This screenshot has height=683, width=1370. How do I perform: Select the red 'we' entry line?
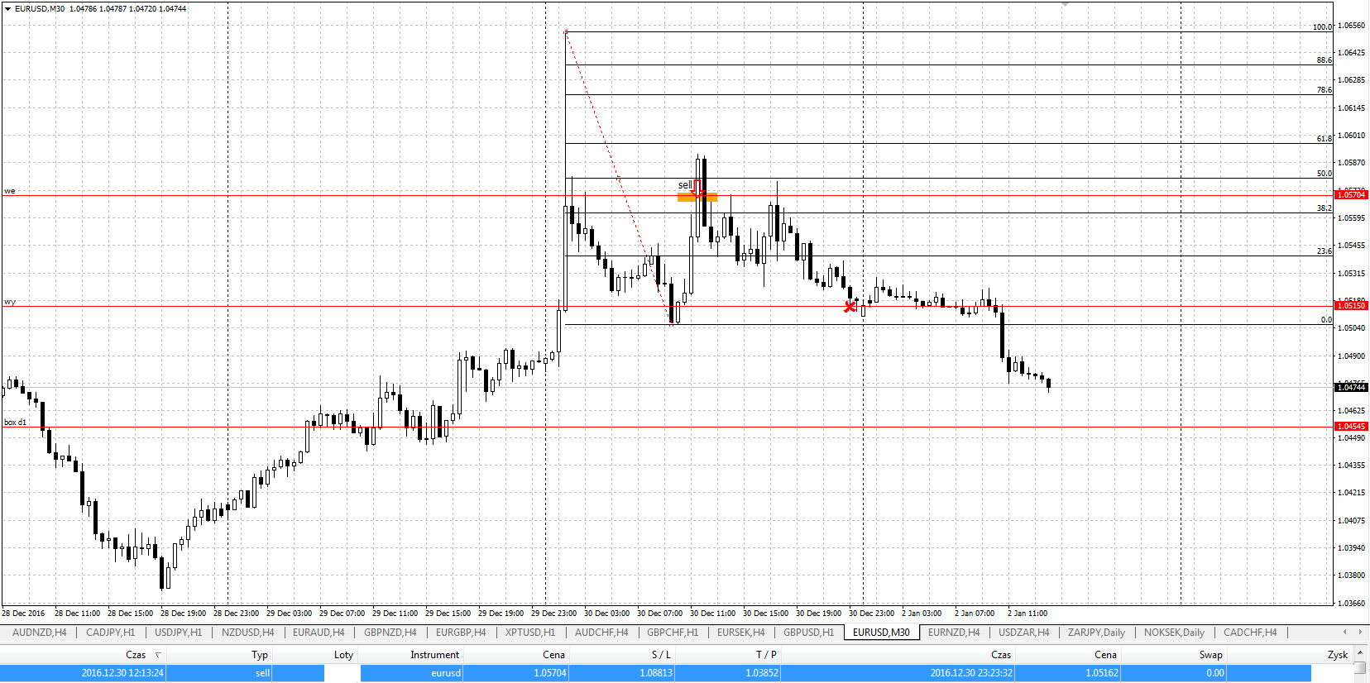click(x=248, y=196)
